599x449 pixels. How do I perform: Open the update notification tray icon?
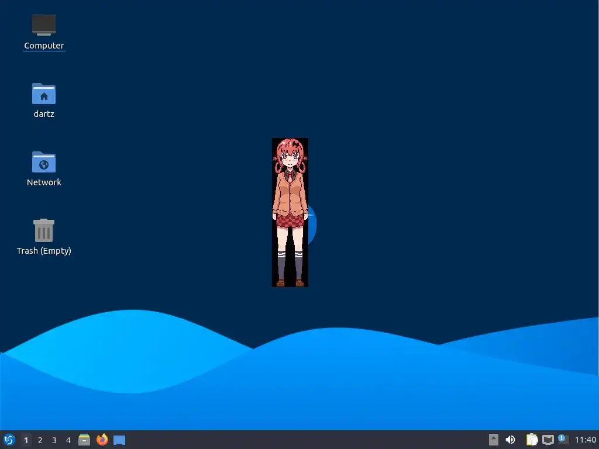coord(563,439)
